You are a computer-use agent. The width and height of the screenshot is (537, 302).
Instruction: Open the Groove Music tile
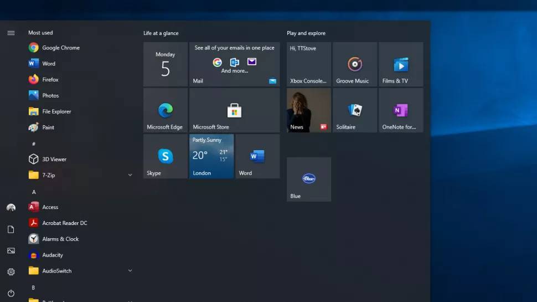coord(355,64)
